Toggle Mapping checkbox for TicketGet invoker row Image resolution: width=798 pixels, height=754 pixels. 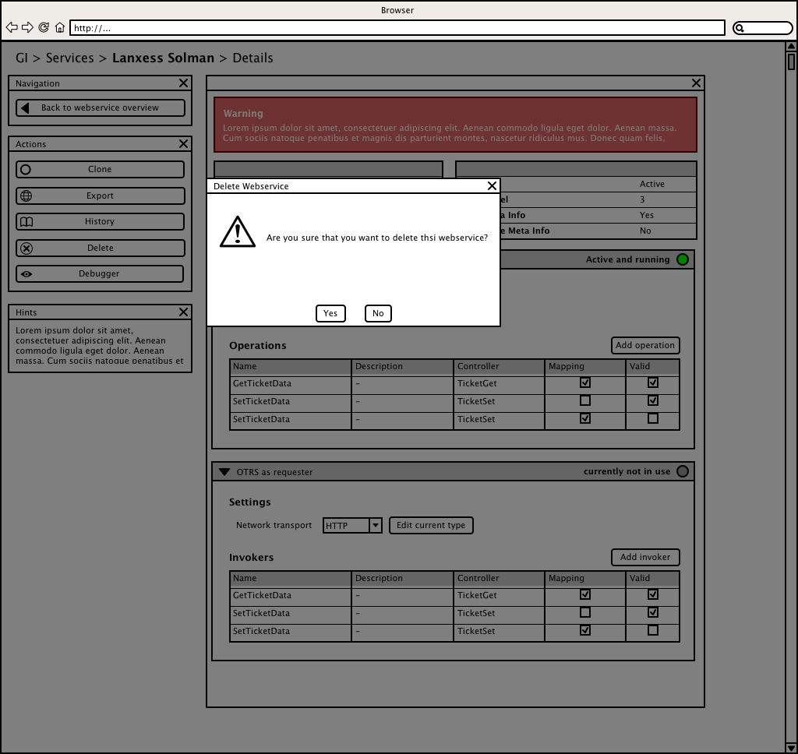[585, 594]
